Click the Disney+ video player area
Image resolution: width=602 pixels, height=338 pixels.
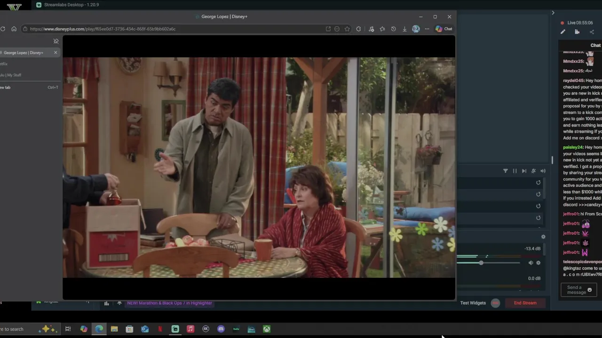pos(259,167)
